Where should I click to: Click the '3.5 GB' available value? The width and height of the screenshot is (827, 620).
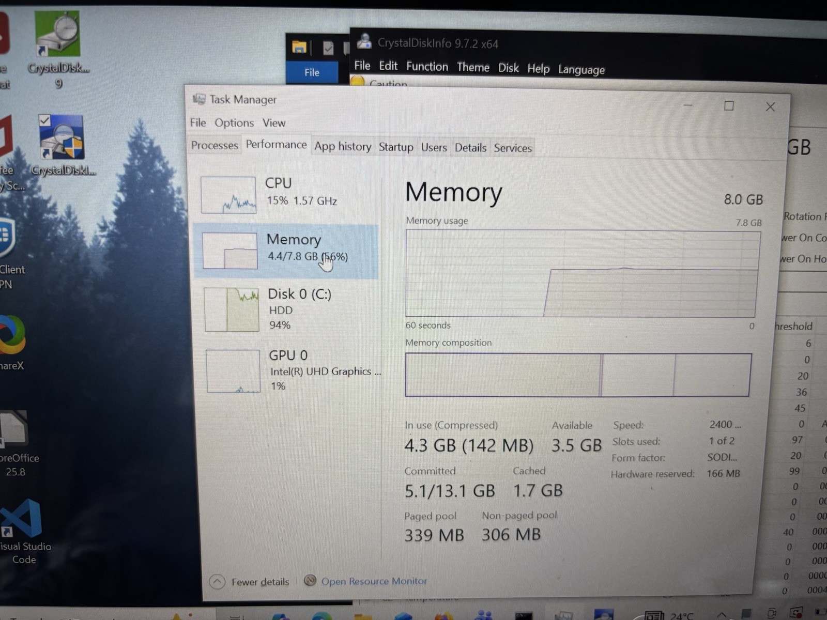[576, 445]
